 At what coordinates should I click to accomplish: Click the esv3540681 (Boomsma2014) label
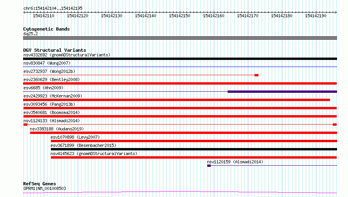point(52,112)
